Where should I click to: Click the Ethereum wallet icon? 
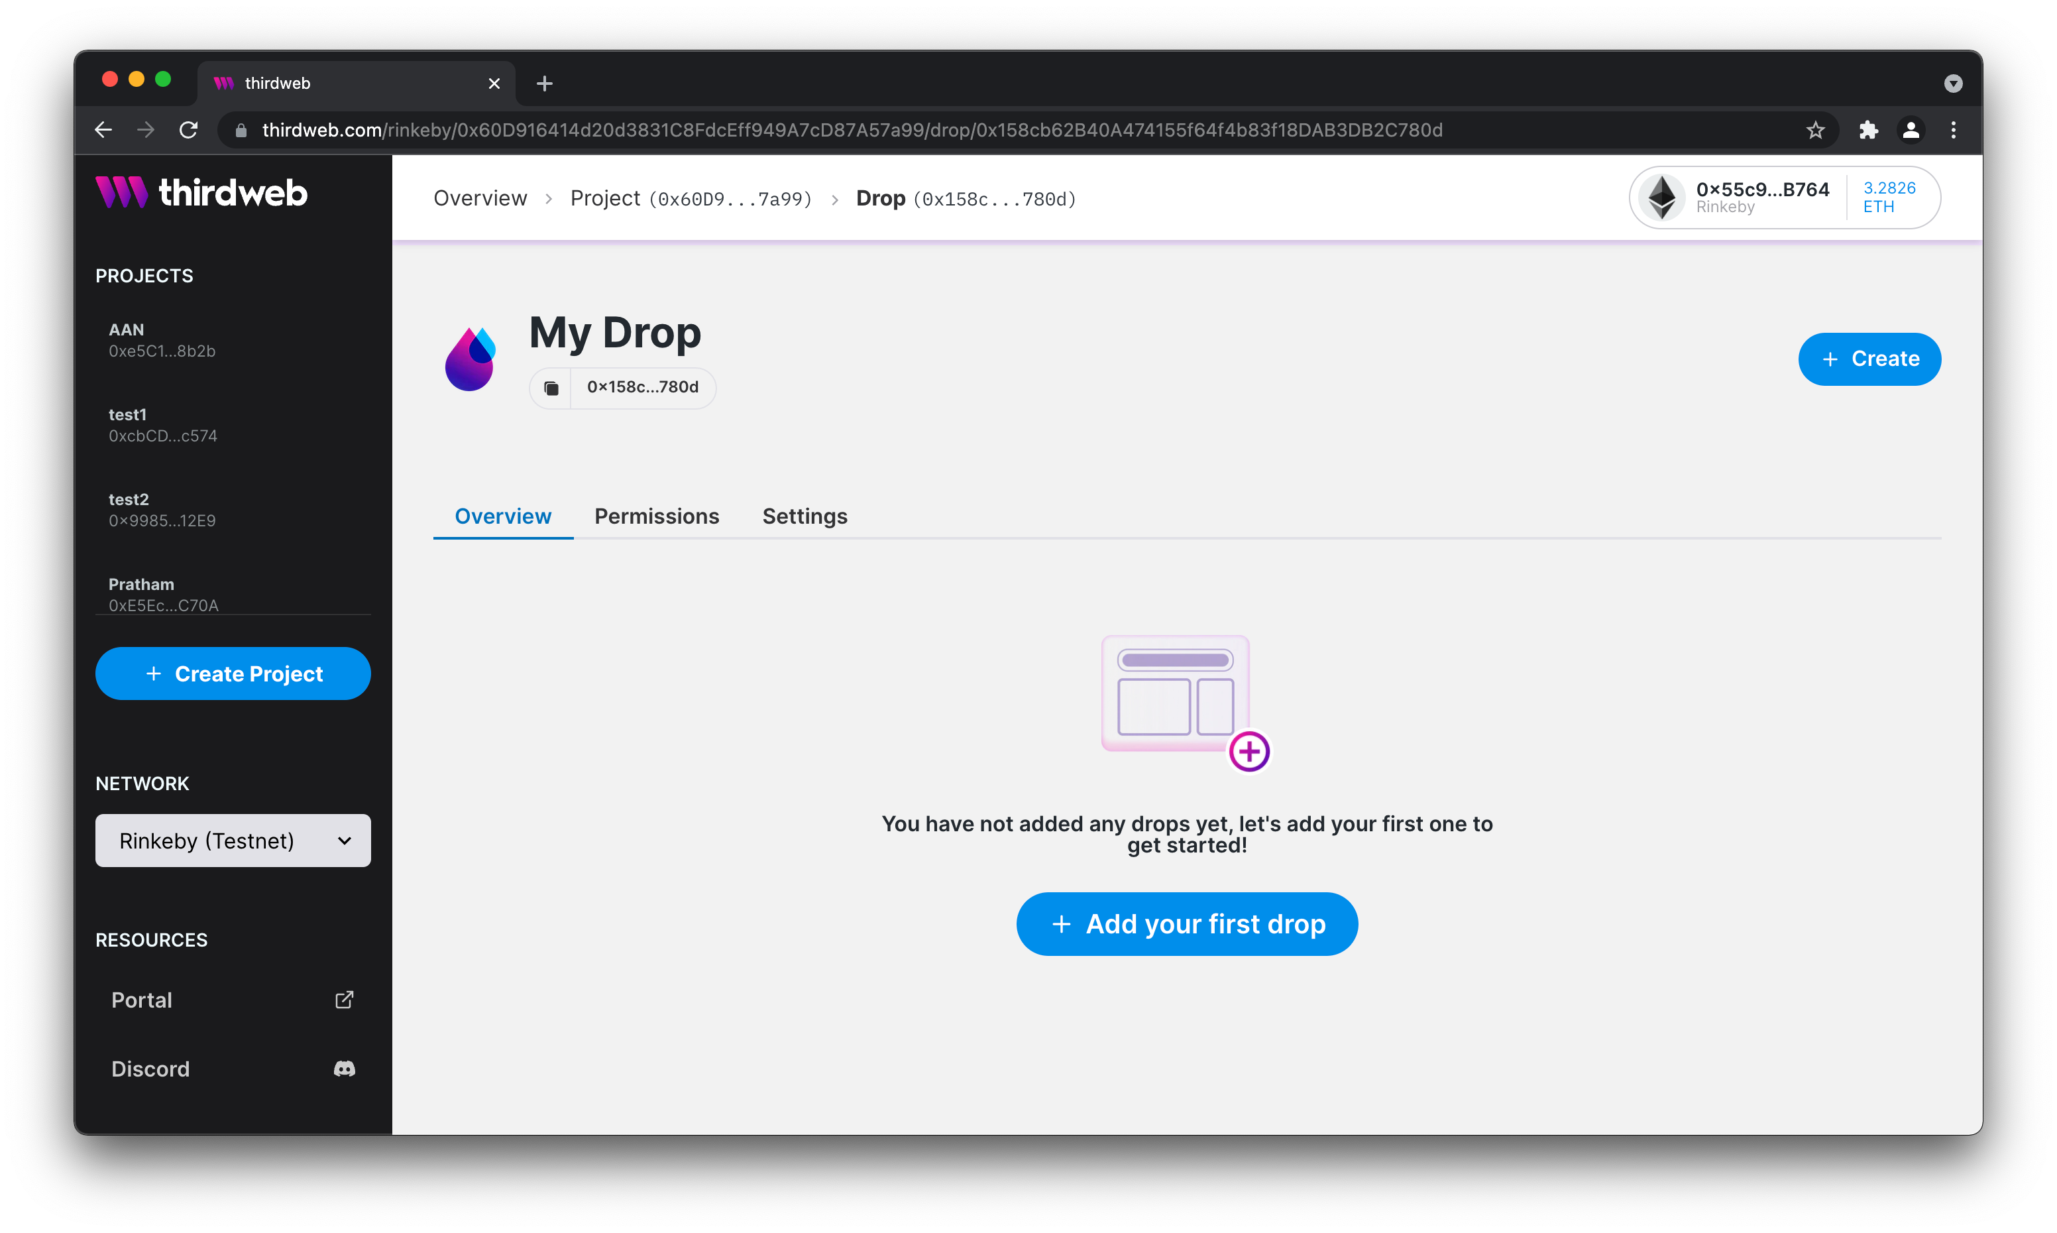pos(1662,198)
